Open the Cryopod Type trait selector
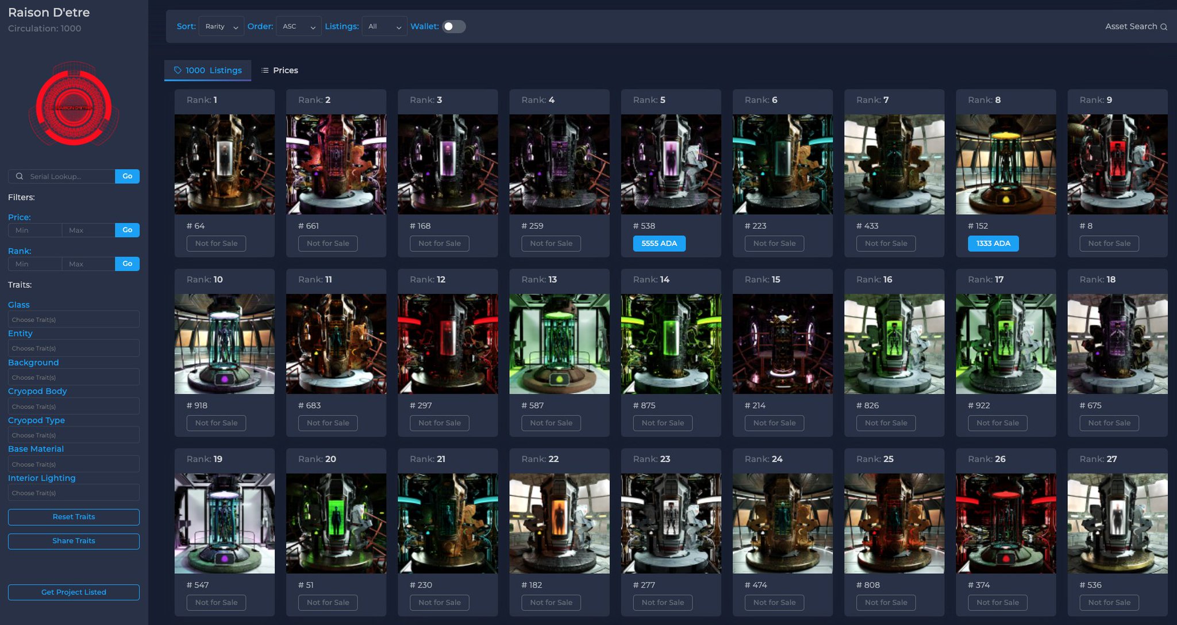This screenshot has width=1177, height=625. tap(74, 435)
